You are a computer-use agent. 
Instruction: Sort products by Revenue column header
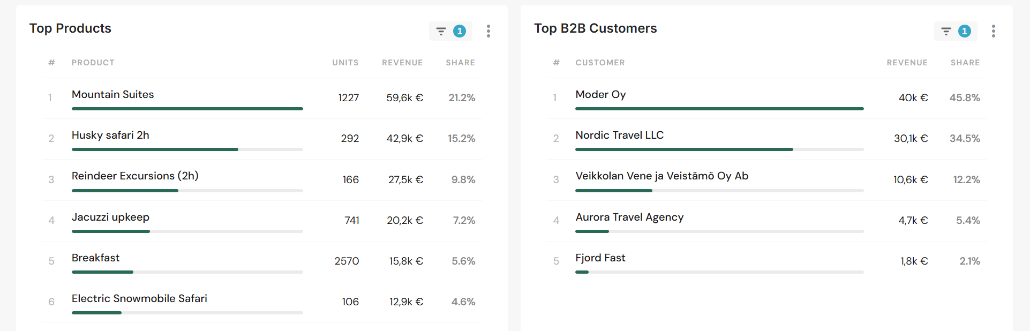[402, 63]
